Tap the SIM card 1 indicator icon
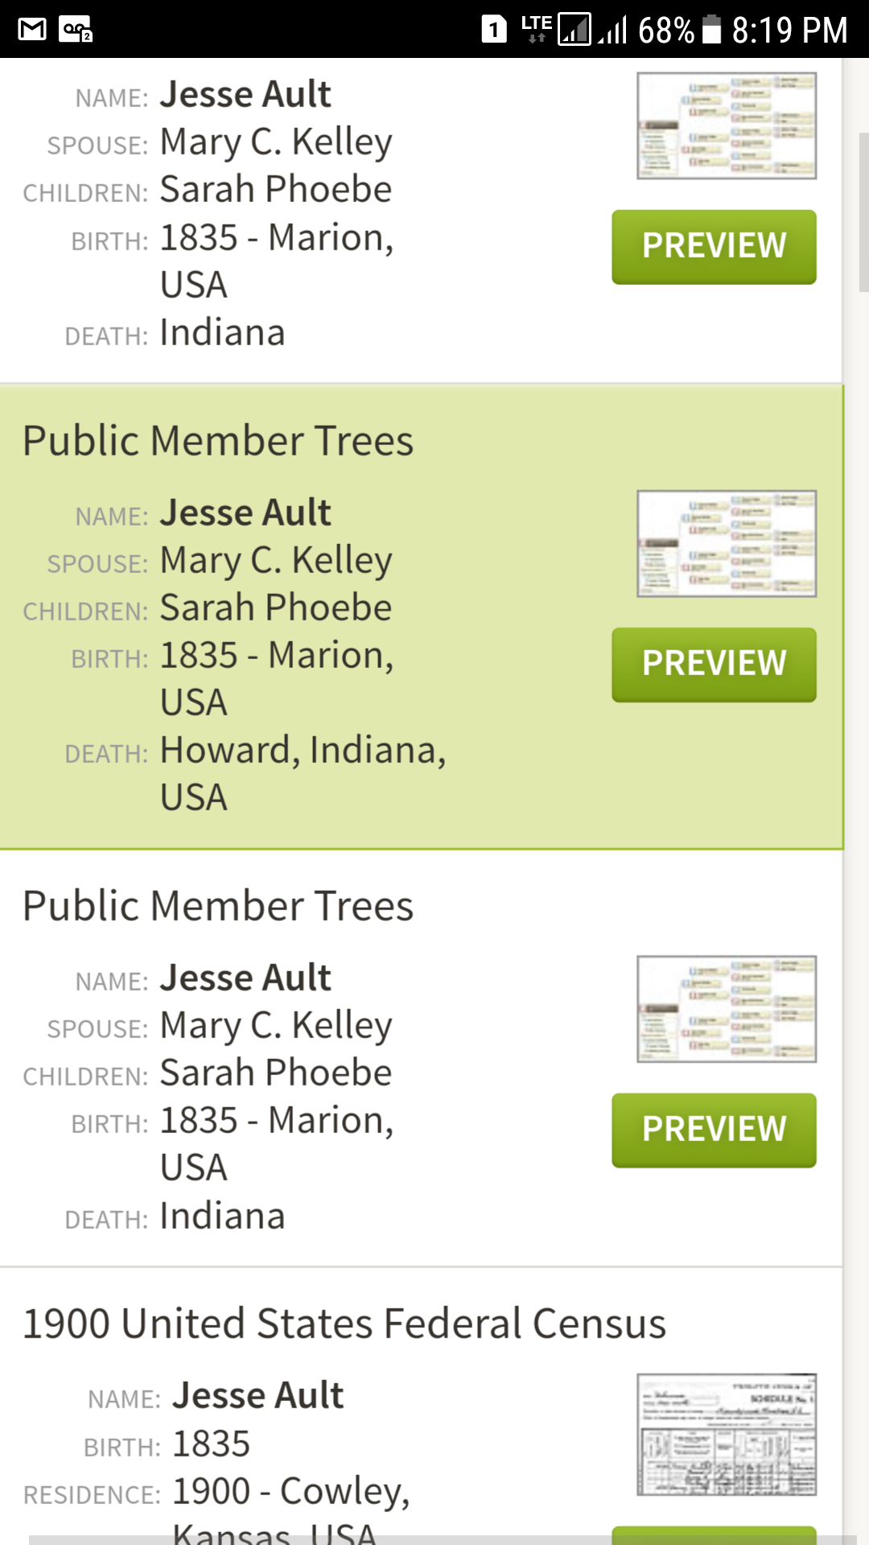 pos(494,30)
